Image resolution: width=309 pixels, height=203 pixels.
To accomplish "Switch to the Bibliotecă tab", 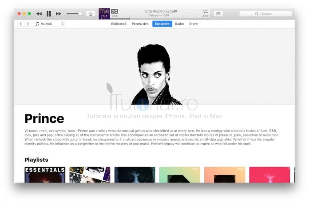I will pyautogui.click(x=119, y=24).
